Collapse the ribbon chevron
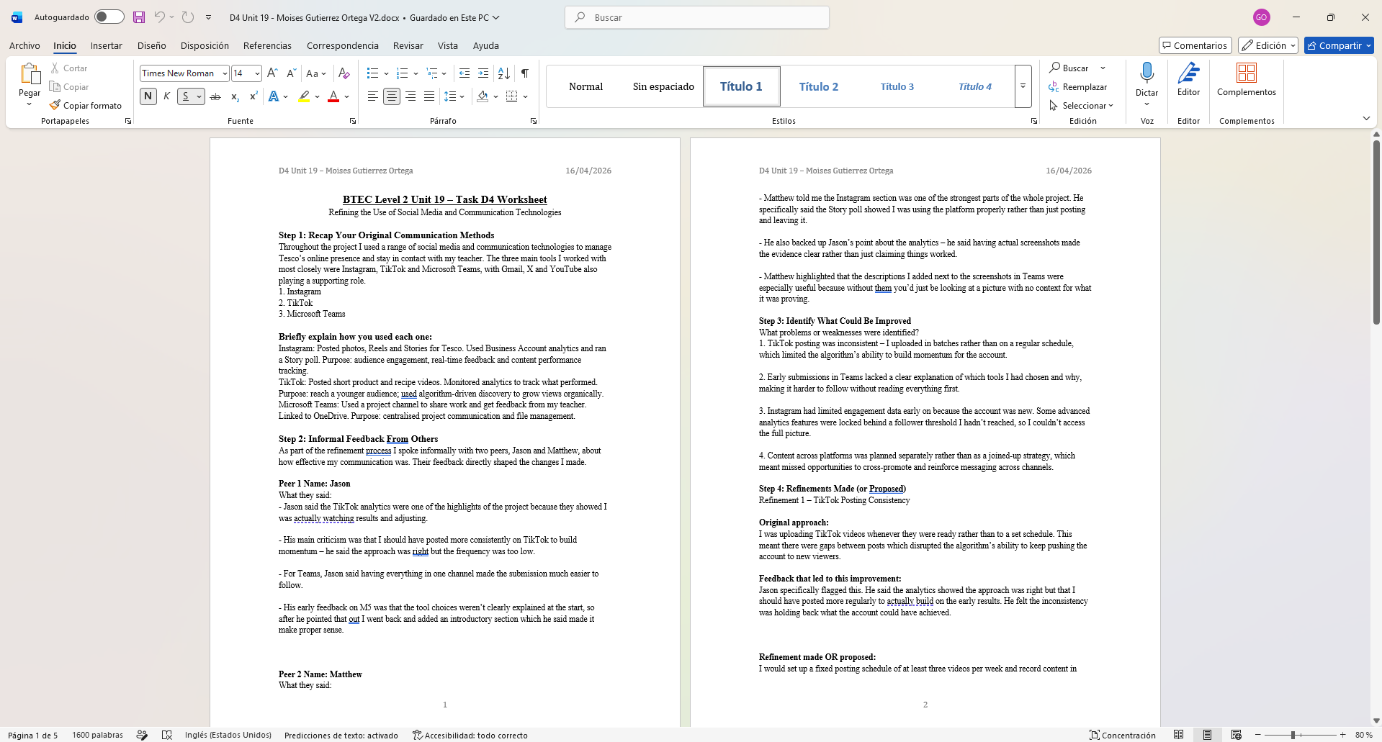 tap(1366, 118)
